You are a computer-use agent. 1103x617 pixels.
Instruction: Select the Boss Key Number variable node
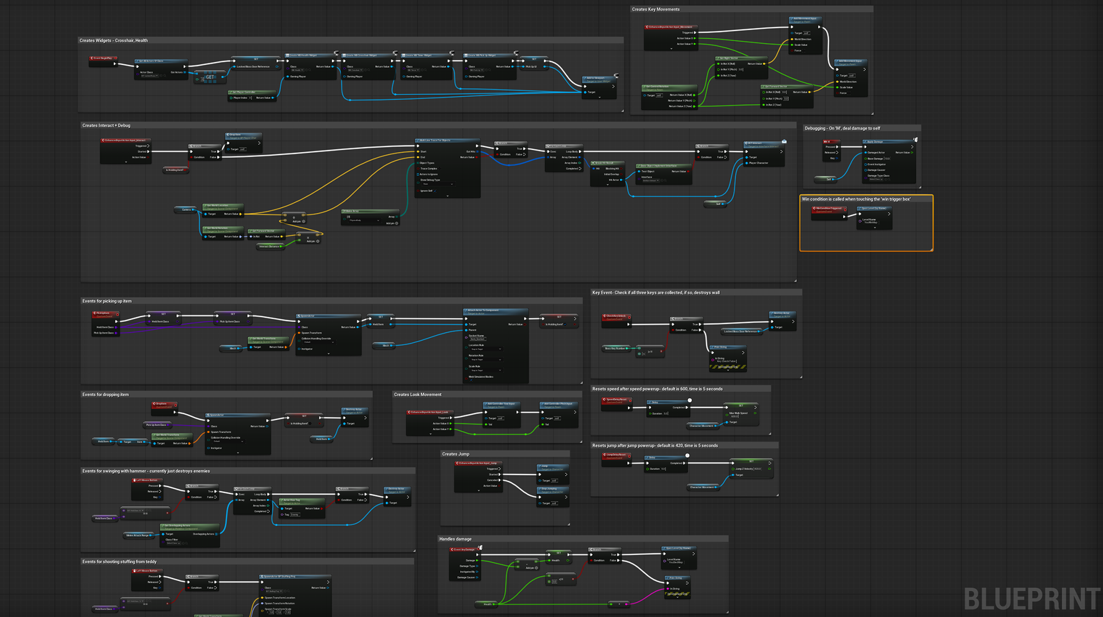617,348
